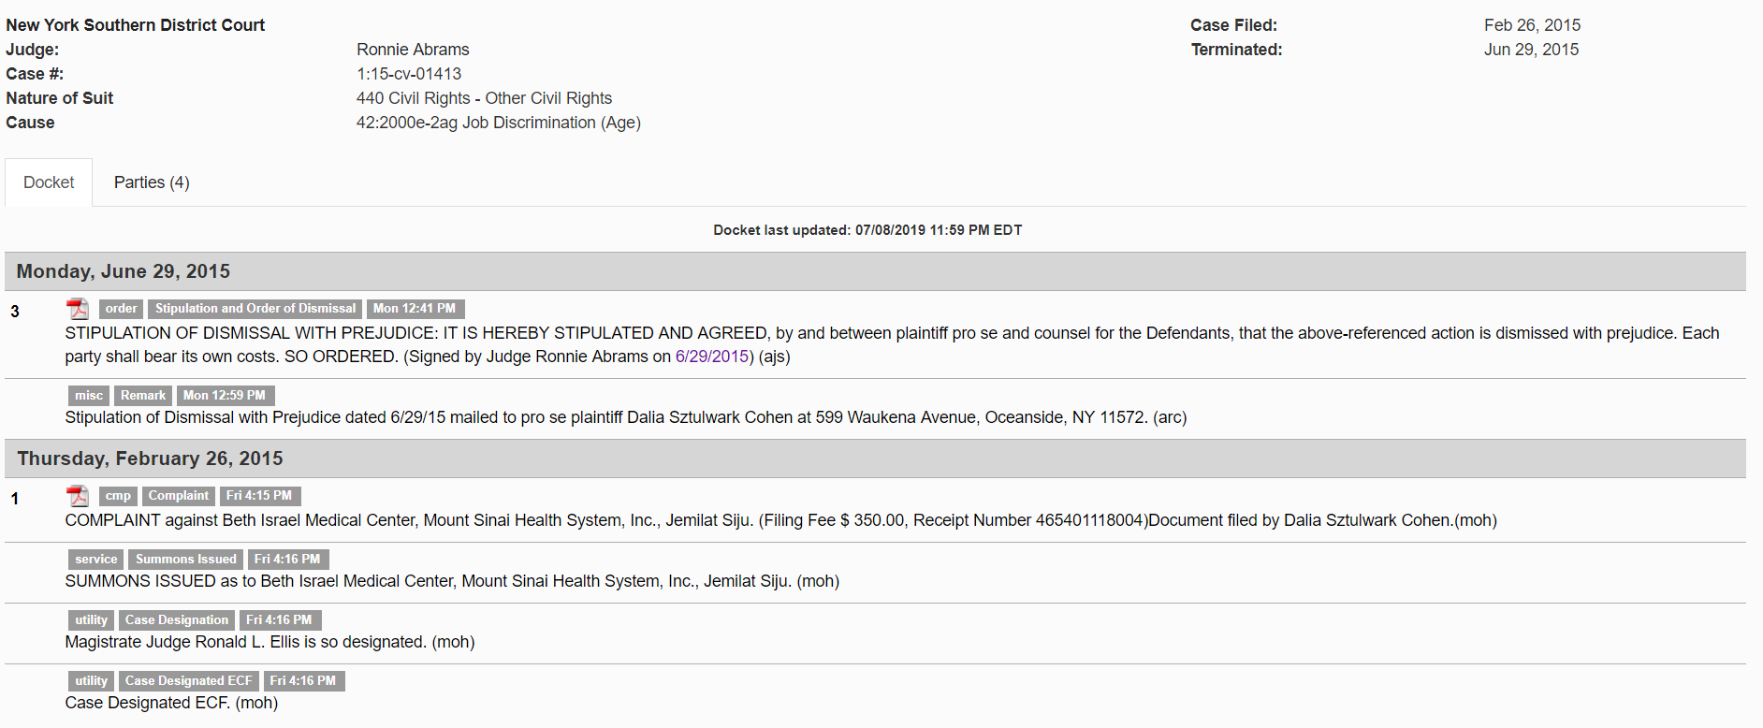Select the 'Summons Issued' tag
Image resolution: width=1763 pixels, height=728 pixels.
tap(186, 560)
